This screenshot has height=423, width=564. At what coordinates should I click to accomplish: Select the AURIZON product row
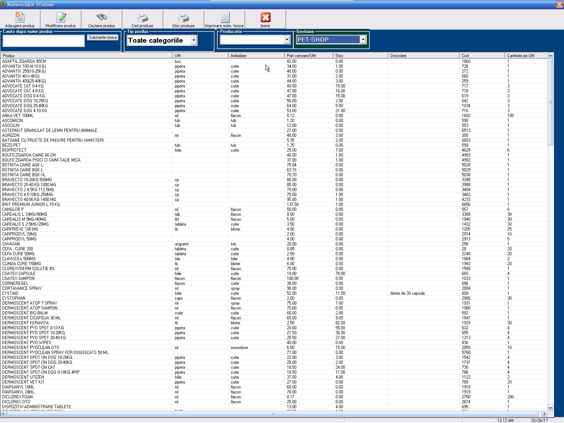click(x=274, y=135)
